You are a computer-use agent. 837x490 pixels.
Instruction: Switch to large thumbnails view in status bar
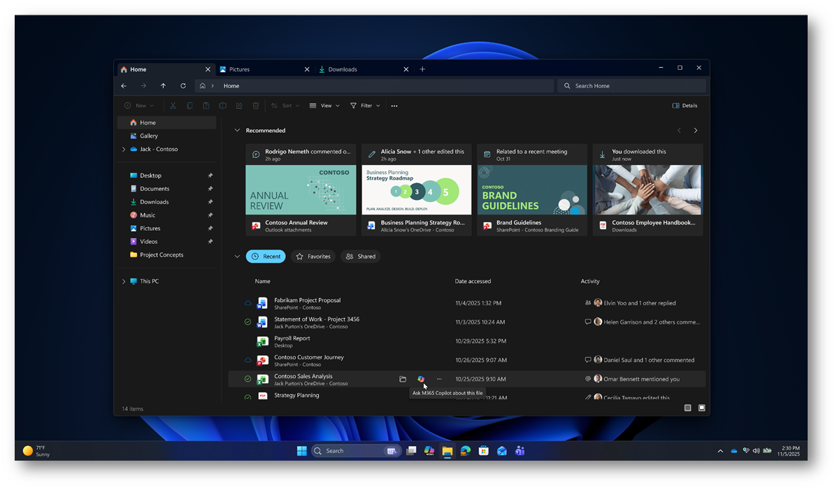tap(701, 408)
